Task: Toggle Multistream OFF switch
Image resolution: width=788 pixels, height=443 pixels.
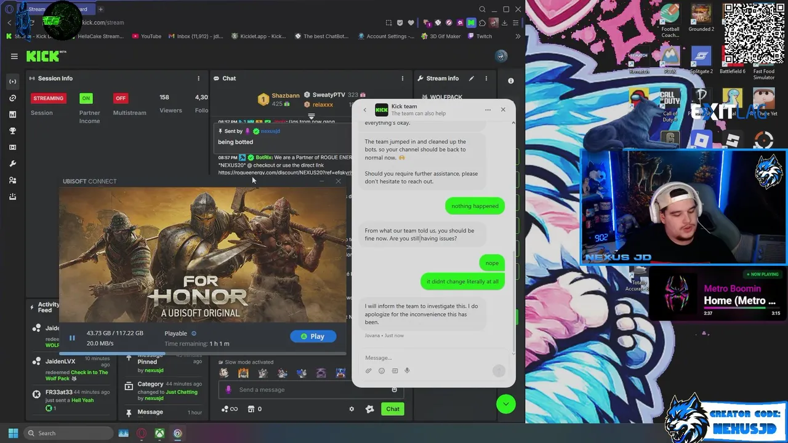Action: (x=121, y=98)
